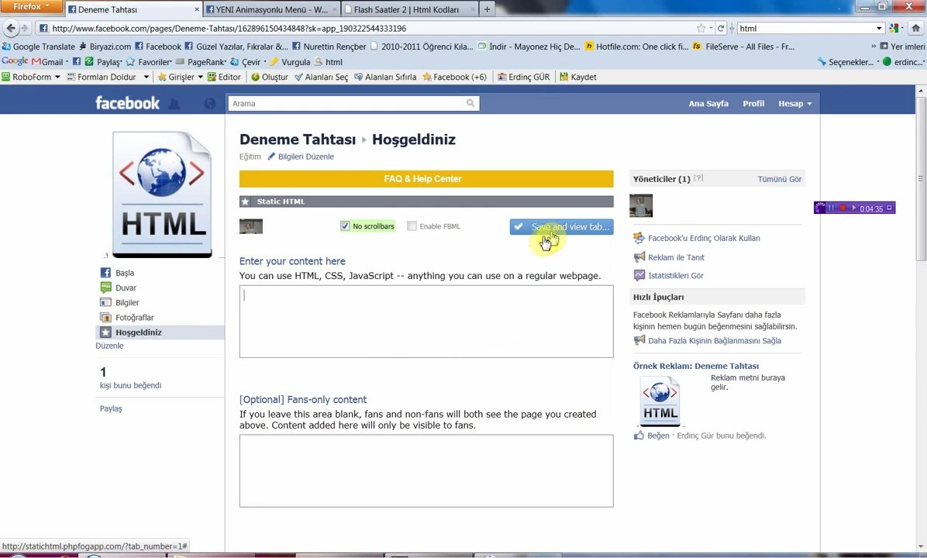
Task: Select Hoşgeldiniz sidebar tab
Action: [160, 332]
